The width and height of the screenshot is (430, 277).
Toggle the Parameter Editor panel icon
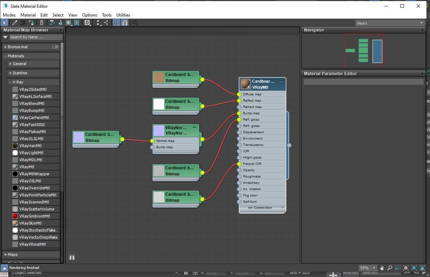(125, 23)
